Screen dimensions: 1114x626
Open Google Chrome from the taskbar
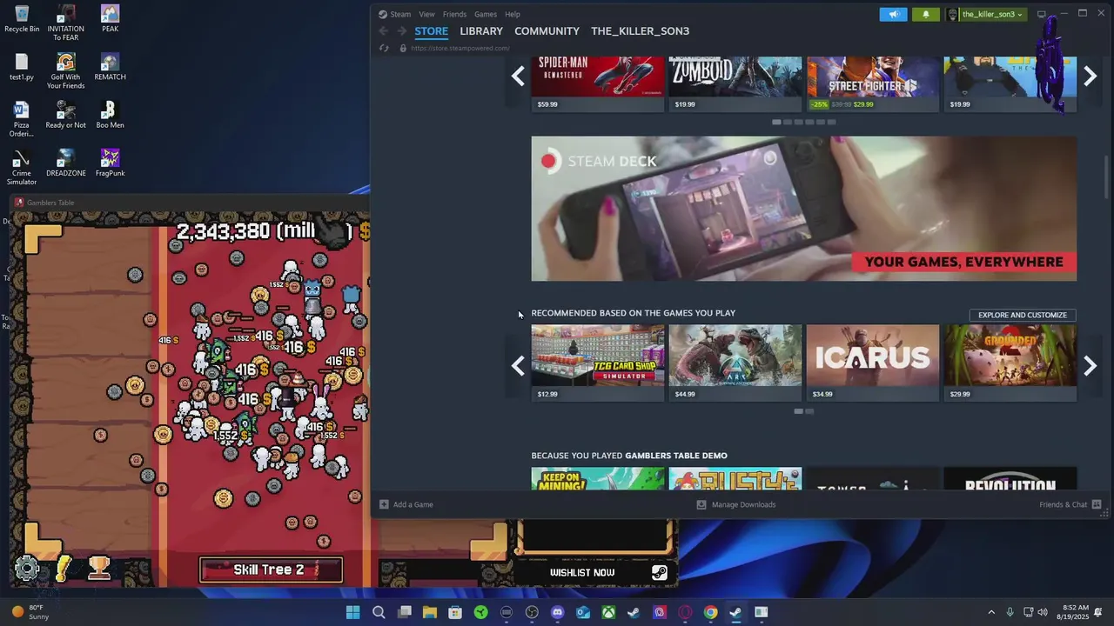(x=711, y=612)
